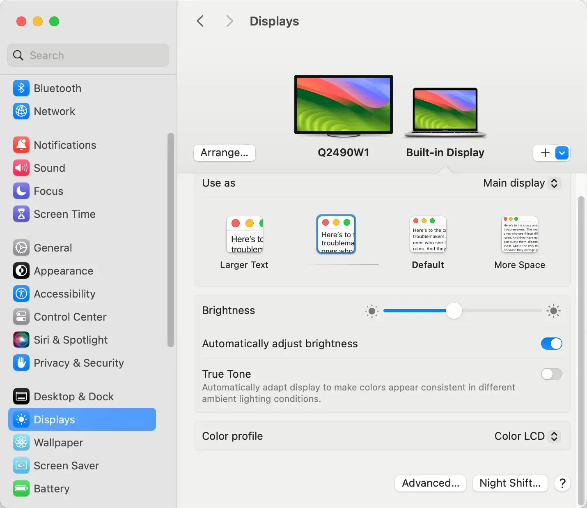Open help with the question mark button
The image size is (587, 508).
click(x=562, y=483)
